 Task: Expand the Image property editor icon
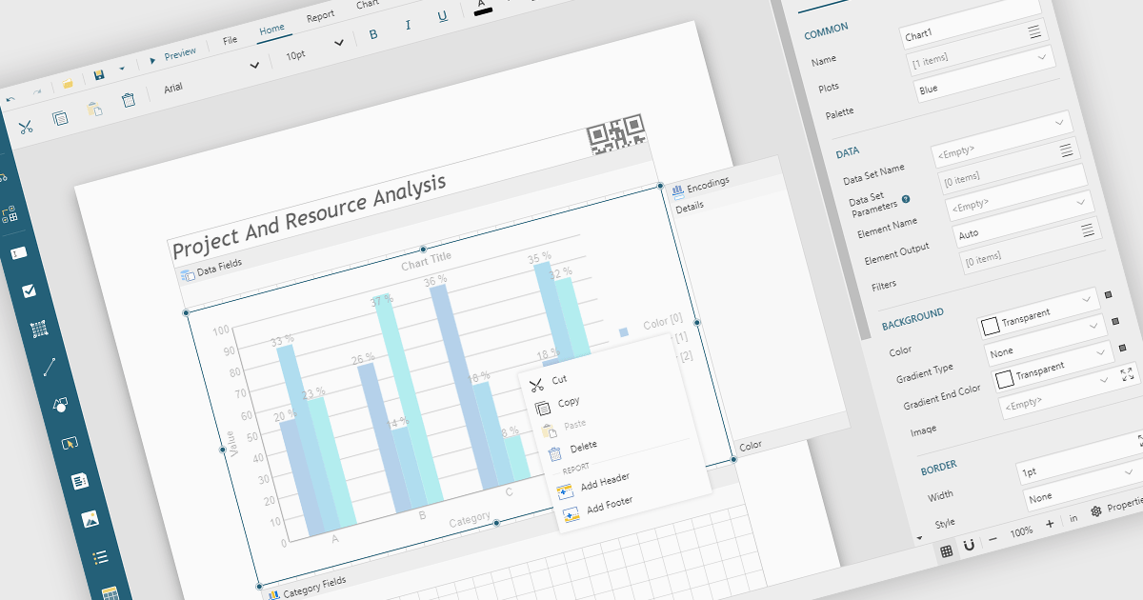pyautogui.click(x=1127, y=374)
